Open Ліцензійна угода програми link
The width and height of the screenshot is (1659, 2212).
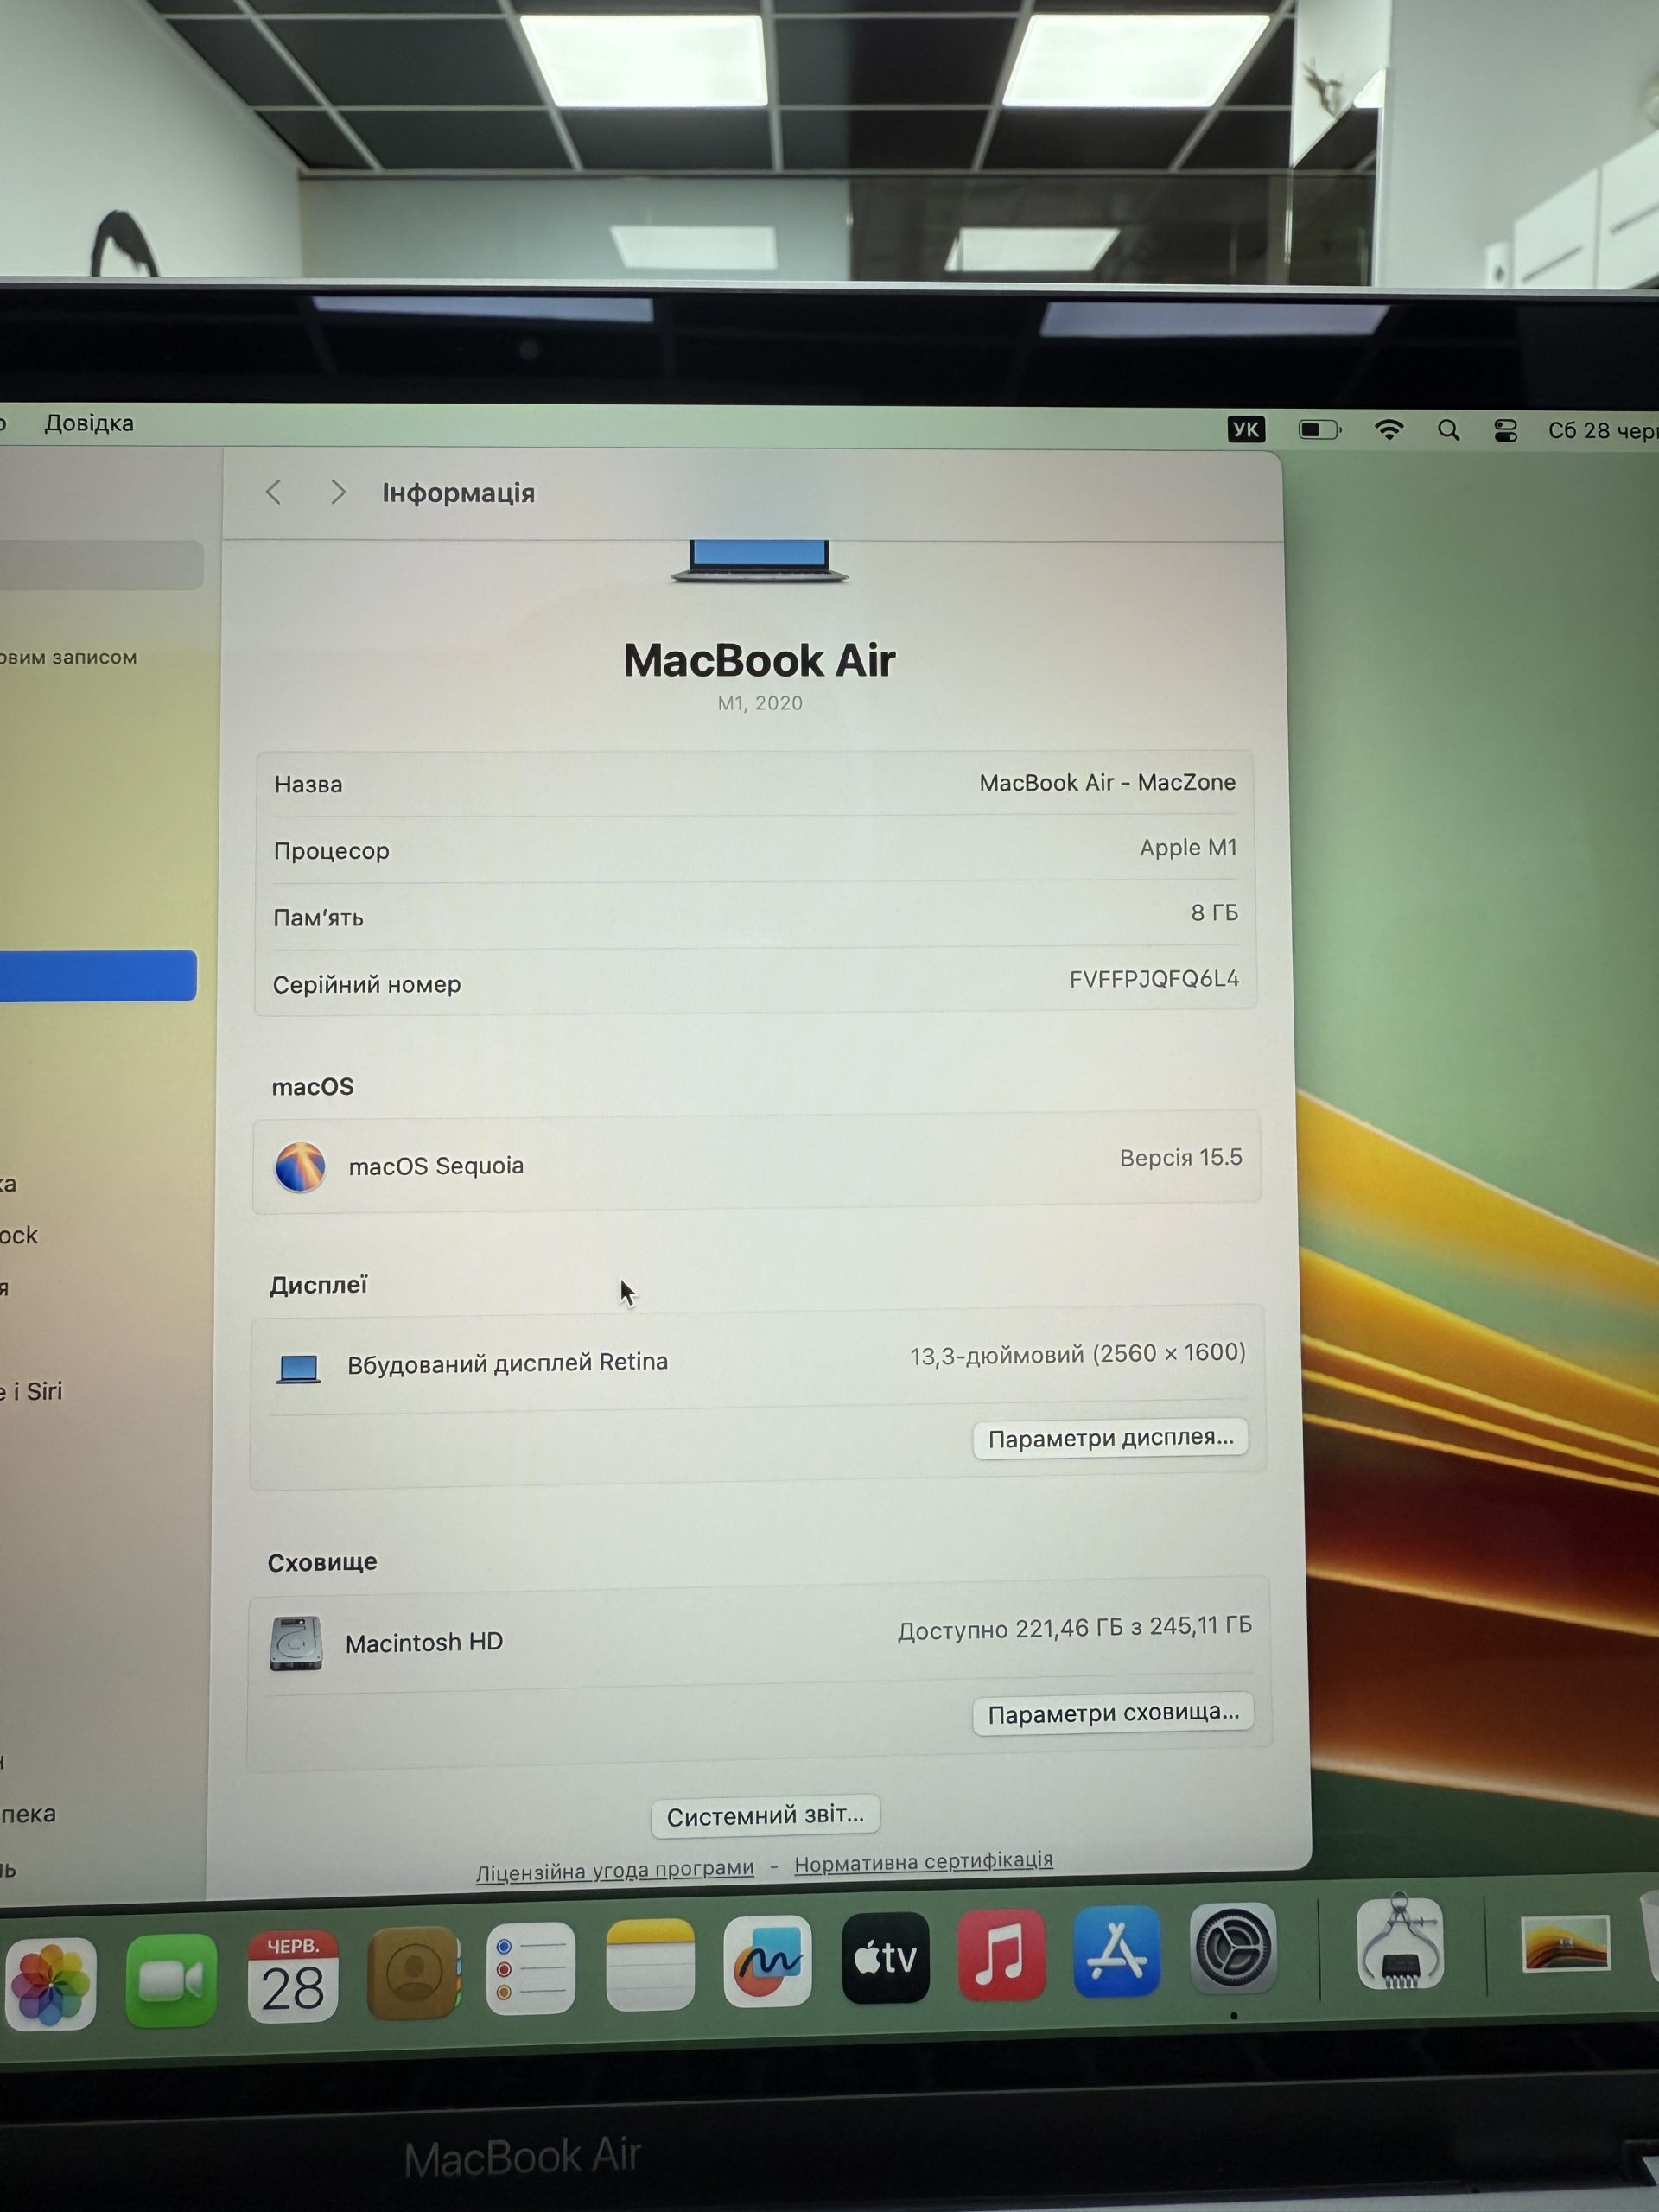tap(614, 1870)
